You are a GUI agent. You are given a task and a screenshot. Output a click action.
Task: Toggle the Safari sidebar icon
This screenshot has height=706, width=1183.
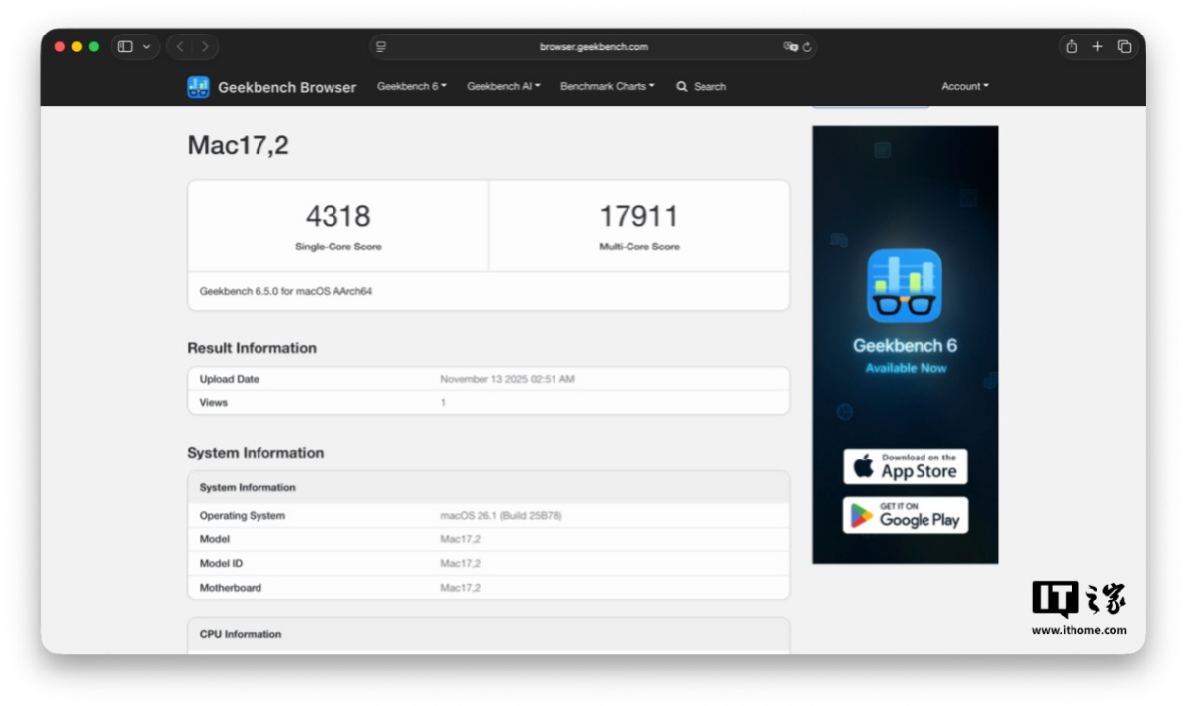pyautogui.click(x=125, y=47)
